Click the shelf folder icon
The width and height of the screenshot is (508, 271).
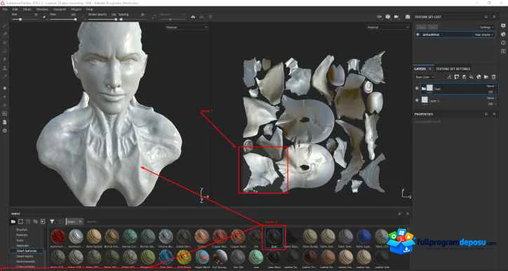coord(13,221)
